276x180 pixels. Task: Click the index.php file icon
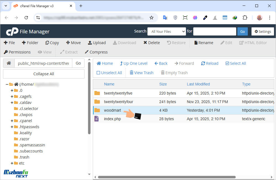click(x=97, y=119)
